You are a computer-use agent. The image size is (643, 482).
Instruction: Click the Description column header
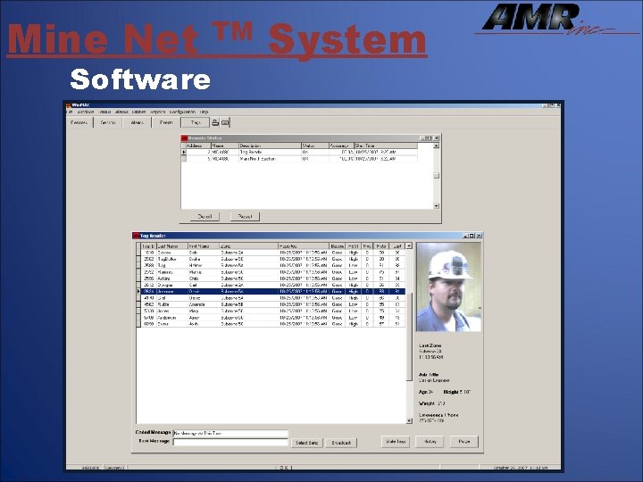click(270, 145)
